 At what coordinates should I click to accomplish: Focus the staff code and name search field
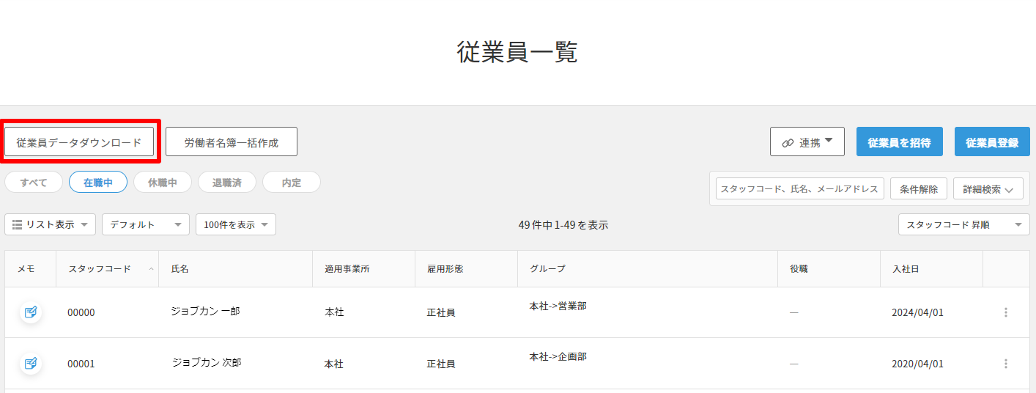pos(799,189)
